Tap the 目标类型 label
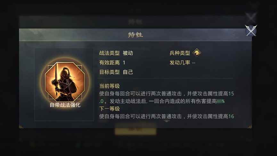This screenshot has width=277, height=156. pos(109,72)
